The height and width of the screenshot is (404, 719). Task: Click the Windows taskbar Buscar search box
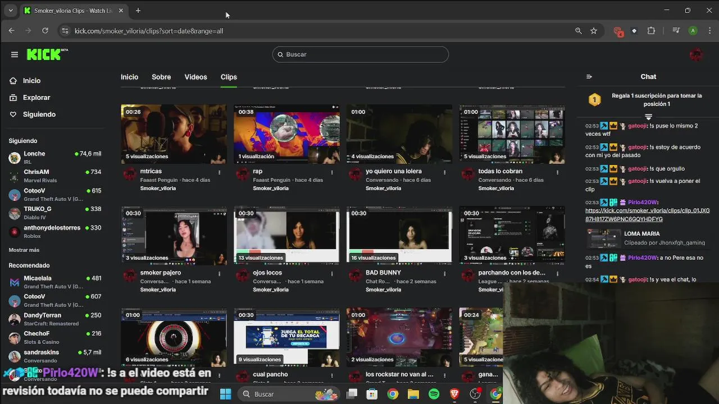pyautogui.click(x=290, y=394)
